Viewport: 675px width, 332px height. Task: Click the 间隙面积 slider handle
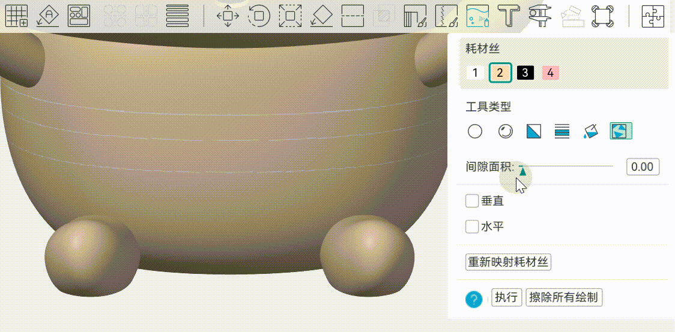522,171
